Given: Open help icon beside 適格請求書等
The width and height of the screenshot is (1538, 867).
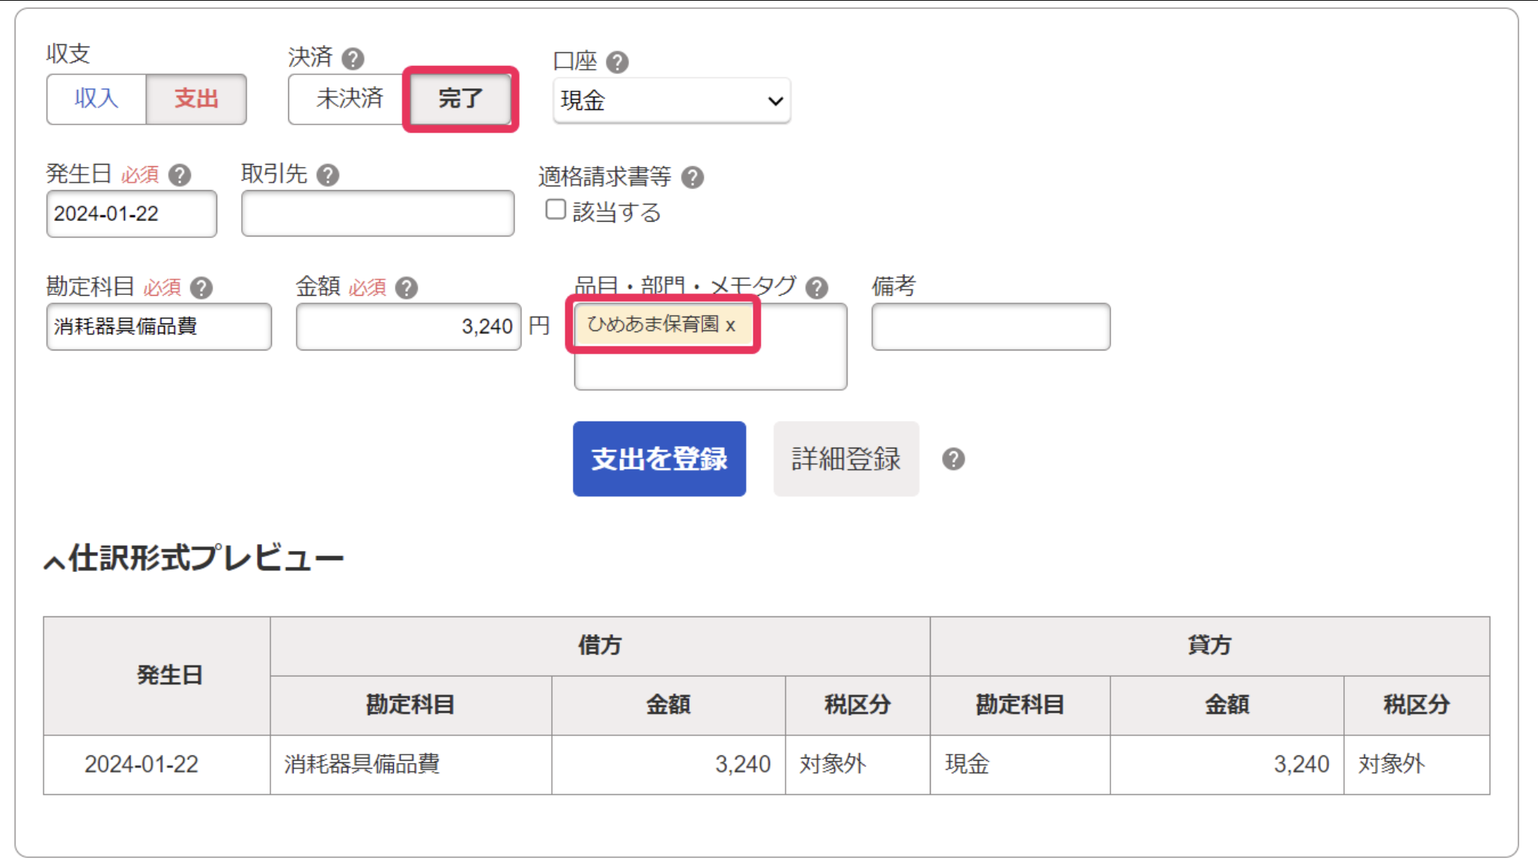Looking at the screenshot, I should (693, 177).
